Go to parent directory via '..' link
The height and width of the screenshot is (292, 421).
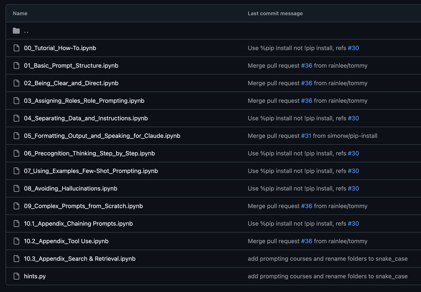pyautogui.click(x=26, y=31)
